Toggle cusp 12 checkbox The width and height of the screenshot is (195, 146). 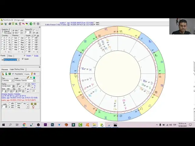(7, 49)
